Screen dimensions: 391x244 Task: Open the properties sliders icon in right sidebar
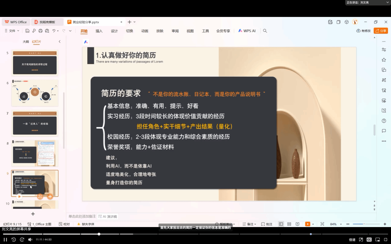384,50
